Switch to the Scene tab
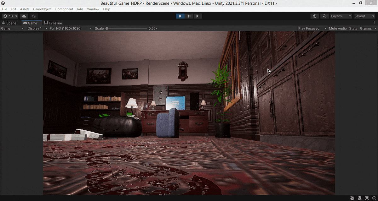 coord(9,23)
